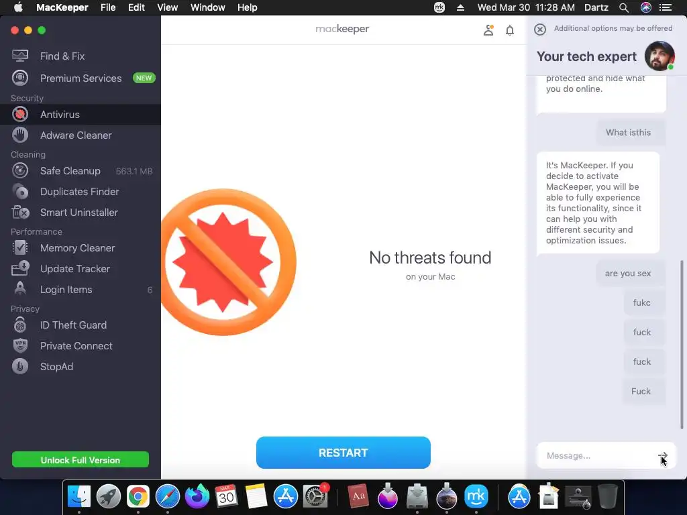The image size is (687, 515).
Task: Open the Help menu
Action: click(x=247, y=7)
